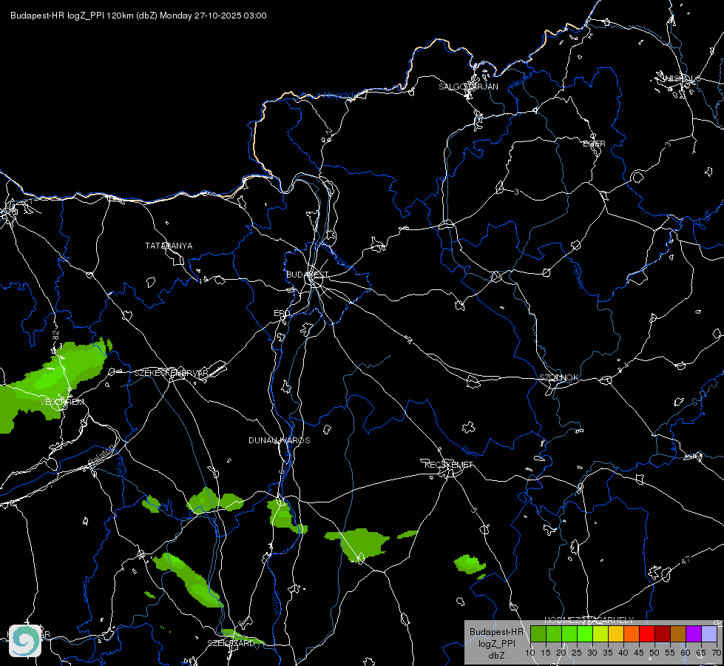The height and width of the screenshot is (666, 724).
Task: Click the MISKOLC city label
Action: (x=681, y=78)
